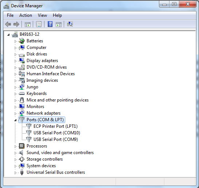Click the blue Help question mark icon
This screenshot has width=199, height=188.
click(50, 24)
